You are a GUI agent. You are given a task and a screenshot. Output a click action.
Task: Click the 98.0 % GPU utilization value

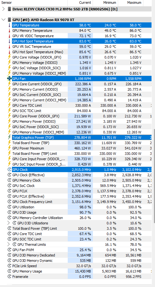(x=85, y=207)
